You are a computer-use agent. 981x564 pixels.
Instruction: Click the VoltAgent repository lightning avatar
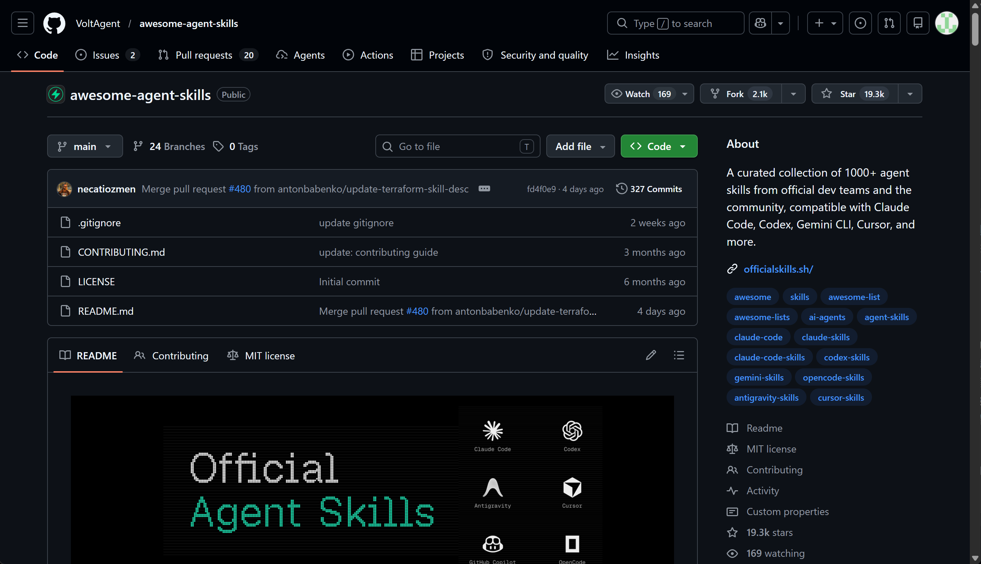pyautogui.click(x=56, y=95)
